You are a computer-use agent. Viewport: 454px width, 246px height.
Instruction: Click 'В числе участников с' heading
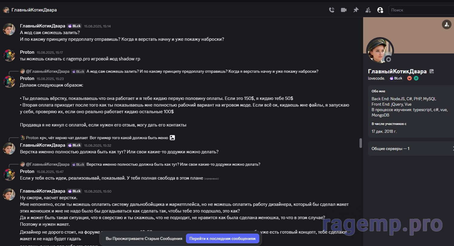(389, 124)
